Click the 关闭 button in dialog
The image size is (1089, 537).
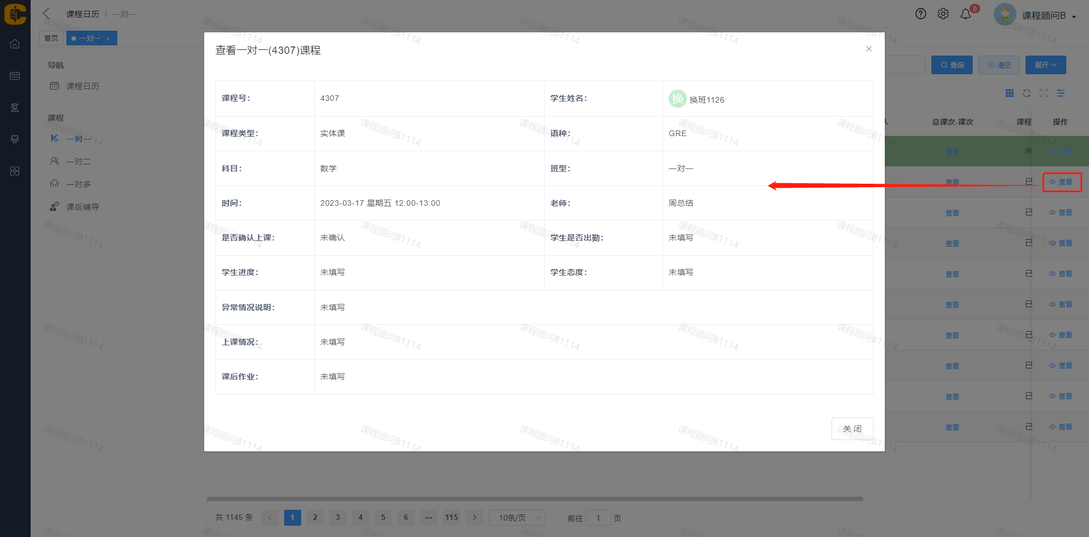pos(852,429)
